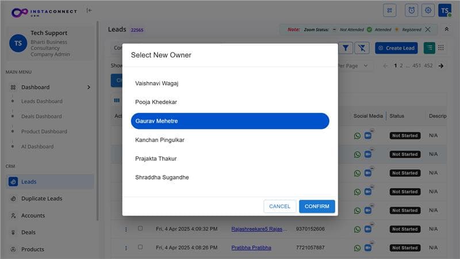This screenshot has width=460, height=259.
Task: Open Zoom icon for 7721057887 row
Action: [x=368, y=248]
